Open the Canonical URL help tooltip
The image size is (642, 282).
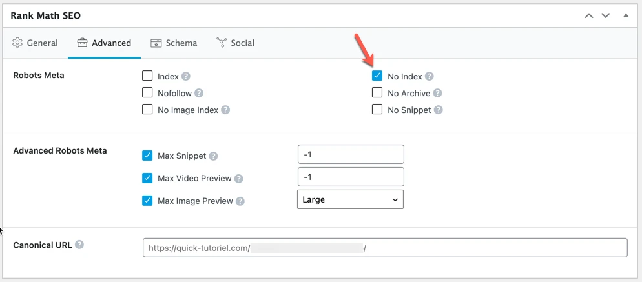[x=79, y=245]
